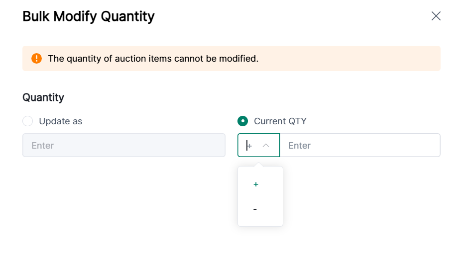Select the "Current QTY" radio button
461x256 pixels.
pyautogui.click(x=243, y=121)
